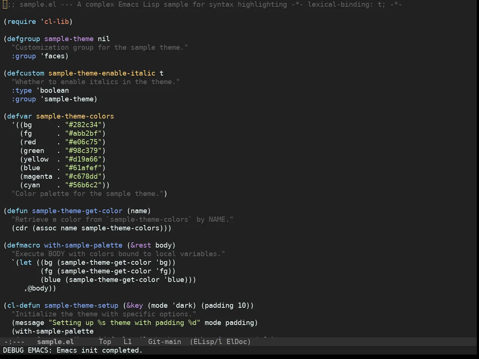Click the 'cl-lib symbol
This screenshot has height=359, width=479.
pos(55,22)
